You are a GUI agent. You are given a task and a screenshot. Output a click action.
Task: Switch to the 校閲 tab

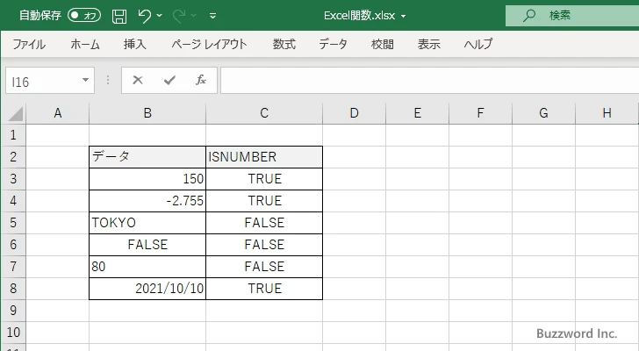coord(383,44)
